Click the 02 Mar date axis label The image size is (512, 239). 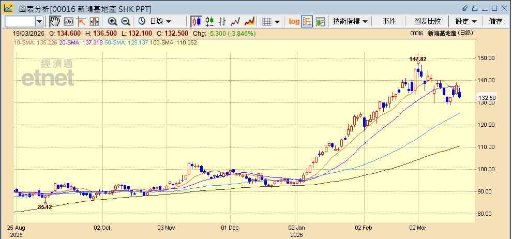418,227
